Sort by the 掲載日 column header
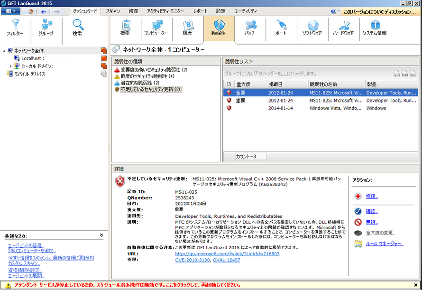 tap(287, 84)
